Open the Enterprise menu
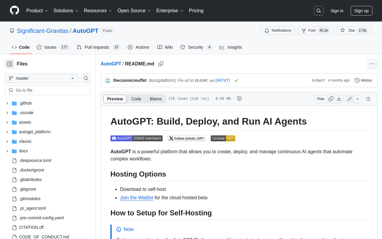This screenshot has height=239, width=382. 170,11
